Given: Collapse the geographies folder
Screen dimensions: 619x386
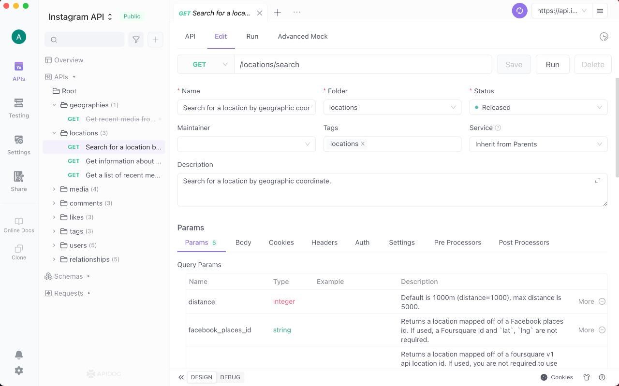Looking at the screenshot, I should [x=54, y=105].
